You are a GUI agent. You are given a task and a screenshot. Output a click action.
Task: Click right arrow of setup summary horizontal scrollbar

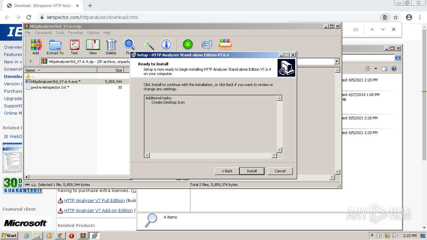[x=274, y=155]
